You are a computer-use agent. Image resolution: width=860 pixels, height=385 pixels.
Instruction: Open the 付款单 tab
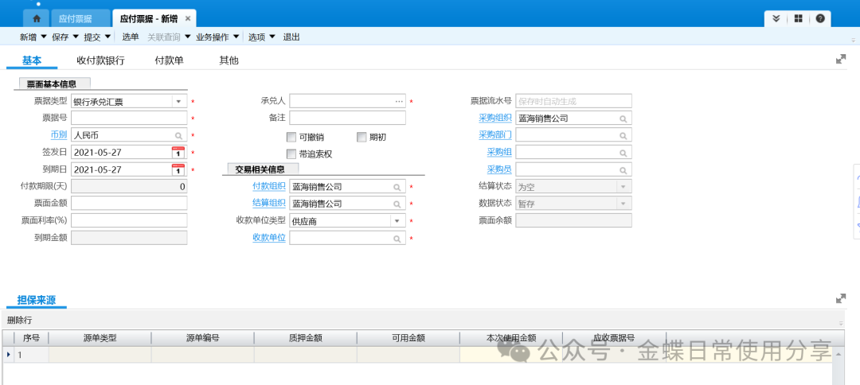point(169,60)
